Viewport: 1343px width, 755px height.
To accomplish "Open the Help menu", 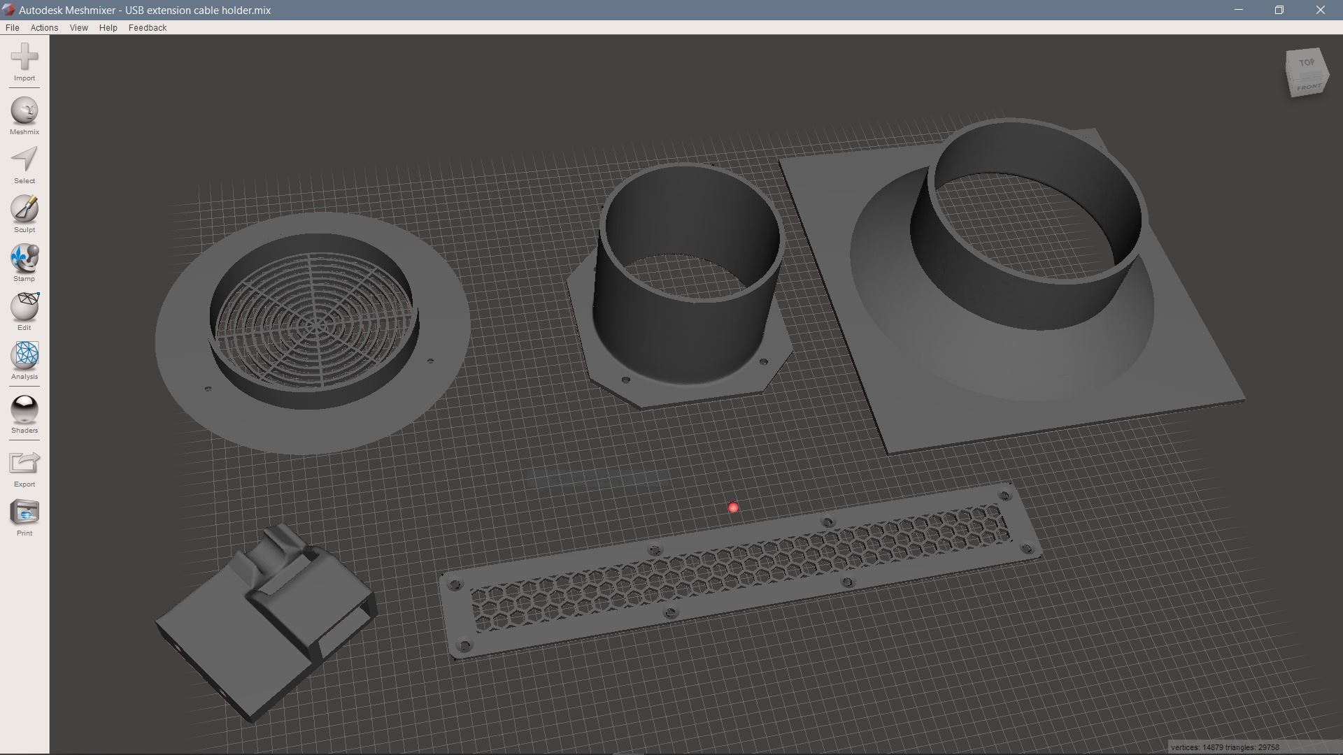I will pos(108,28).
